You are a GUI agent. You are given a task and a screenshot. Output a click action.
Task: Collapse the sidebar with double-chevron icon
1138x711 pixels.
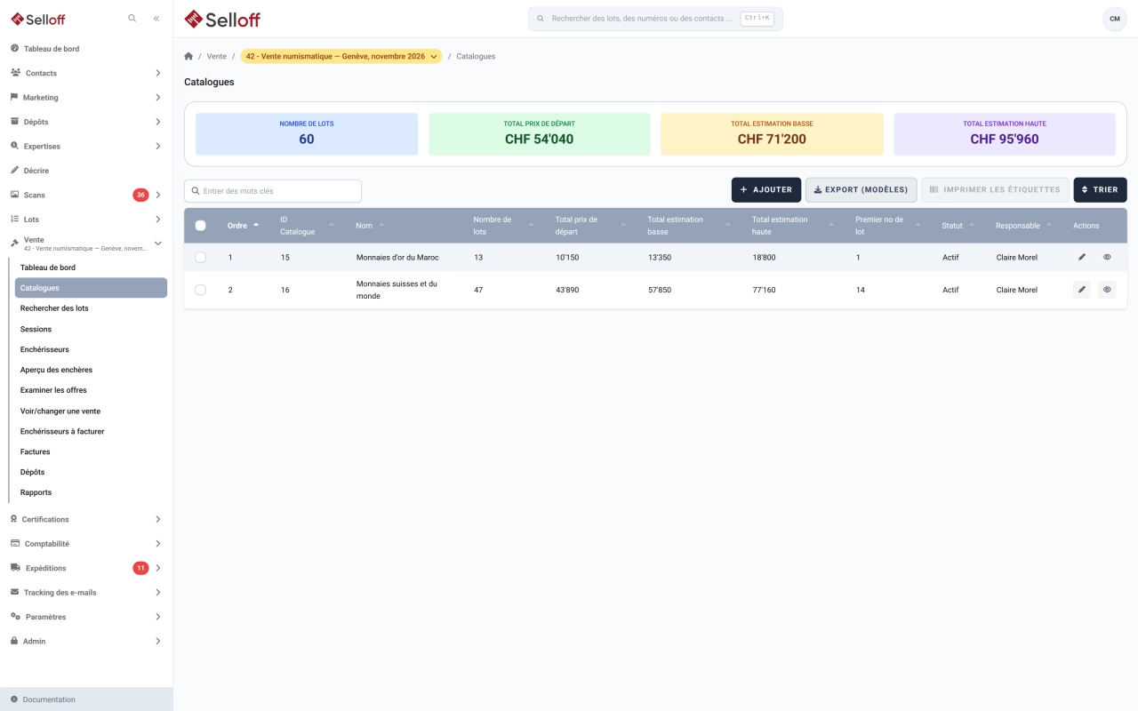(156, 18)
